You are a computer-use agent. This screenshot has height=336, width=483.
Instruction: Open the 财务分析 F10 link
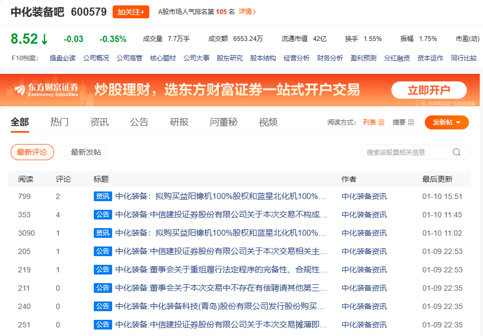[x=330, y=58]
